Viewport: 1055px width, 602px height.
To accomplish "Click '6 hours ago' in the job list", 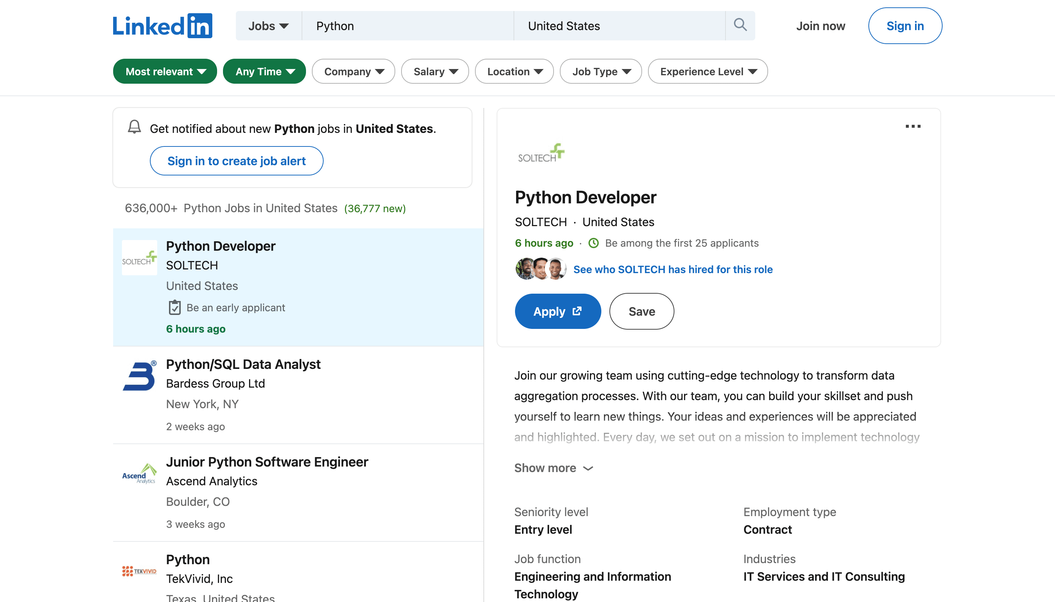I will point(196,329).
